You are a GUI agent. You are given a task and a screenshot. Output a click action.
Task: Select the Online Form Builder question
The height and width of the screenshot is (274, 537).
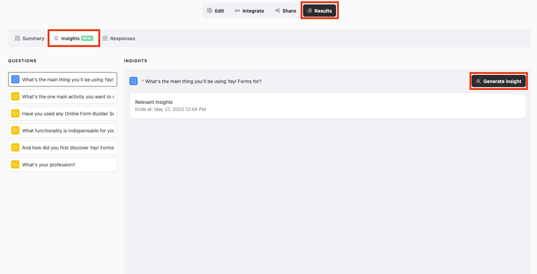click(63, 113)
